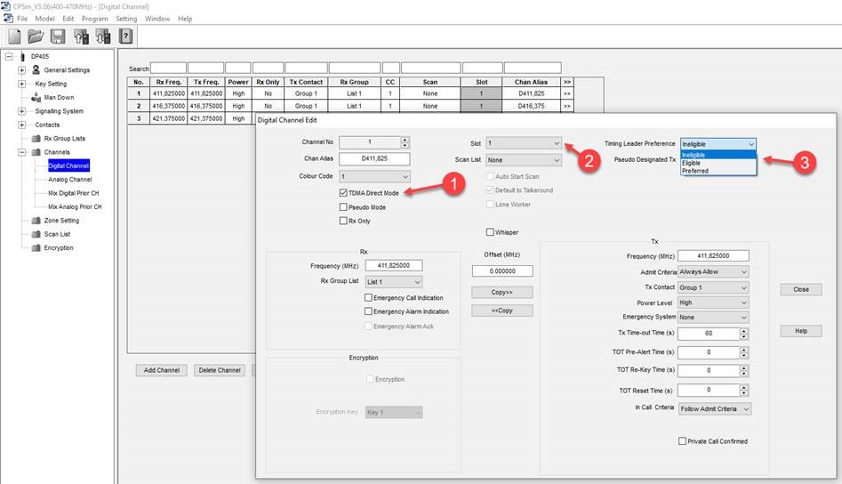Click the >> icon in row D416,375
Image resolution: width=842 pixels, height=484 pixels.
click(566, 106)
